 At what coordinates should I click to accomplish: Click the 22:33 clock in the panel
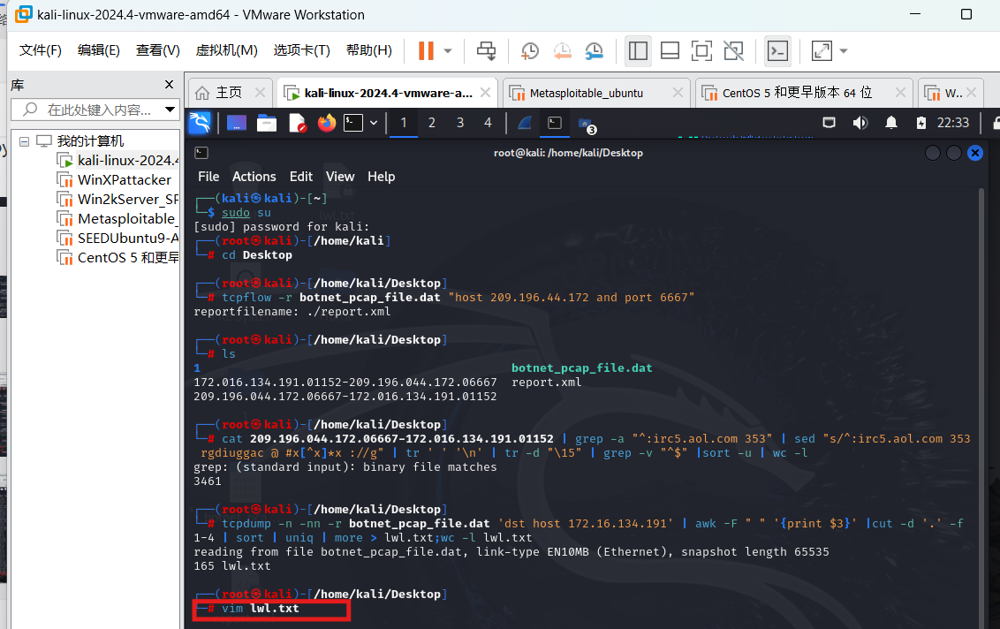tap(953, 123)
